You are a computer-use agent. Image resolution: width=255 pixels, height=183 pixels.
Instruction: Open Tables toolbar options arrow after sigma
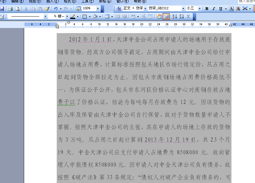[x=195, y=17]
